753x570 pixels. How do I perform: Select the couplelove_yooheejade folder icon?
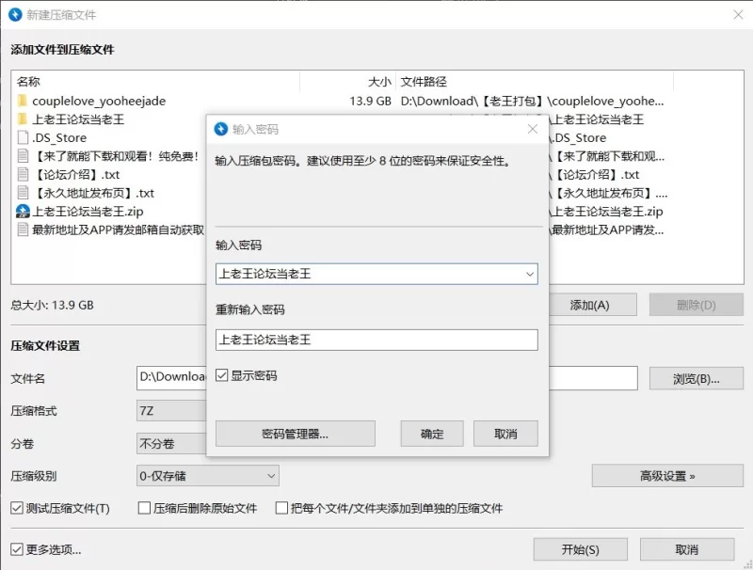click(22, 101)
